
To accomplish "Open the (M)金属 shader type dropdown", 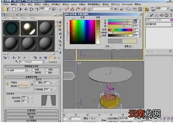I will click(17, 70).
